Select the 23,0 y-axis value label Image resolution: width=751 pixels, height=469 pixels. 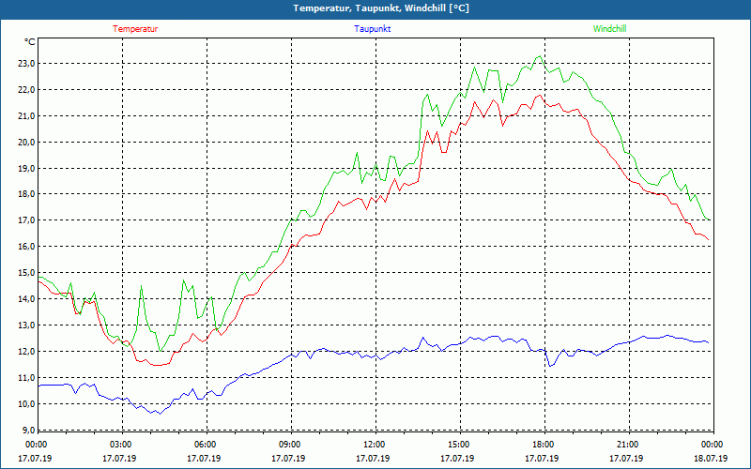coord(23,64)
